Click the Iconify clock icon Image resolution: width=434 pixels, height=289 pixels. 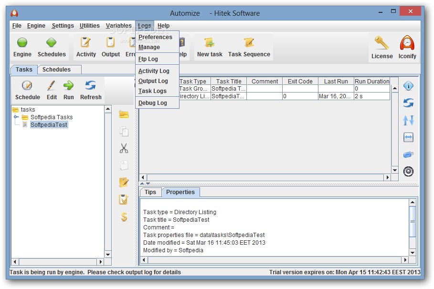coord(407,43)
